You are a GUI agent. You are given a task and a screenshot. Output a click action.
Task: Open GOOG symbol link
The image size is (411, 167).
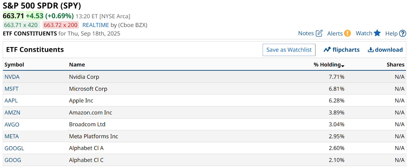(13, 160)
